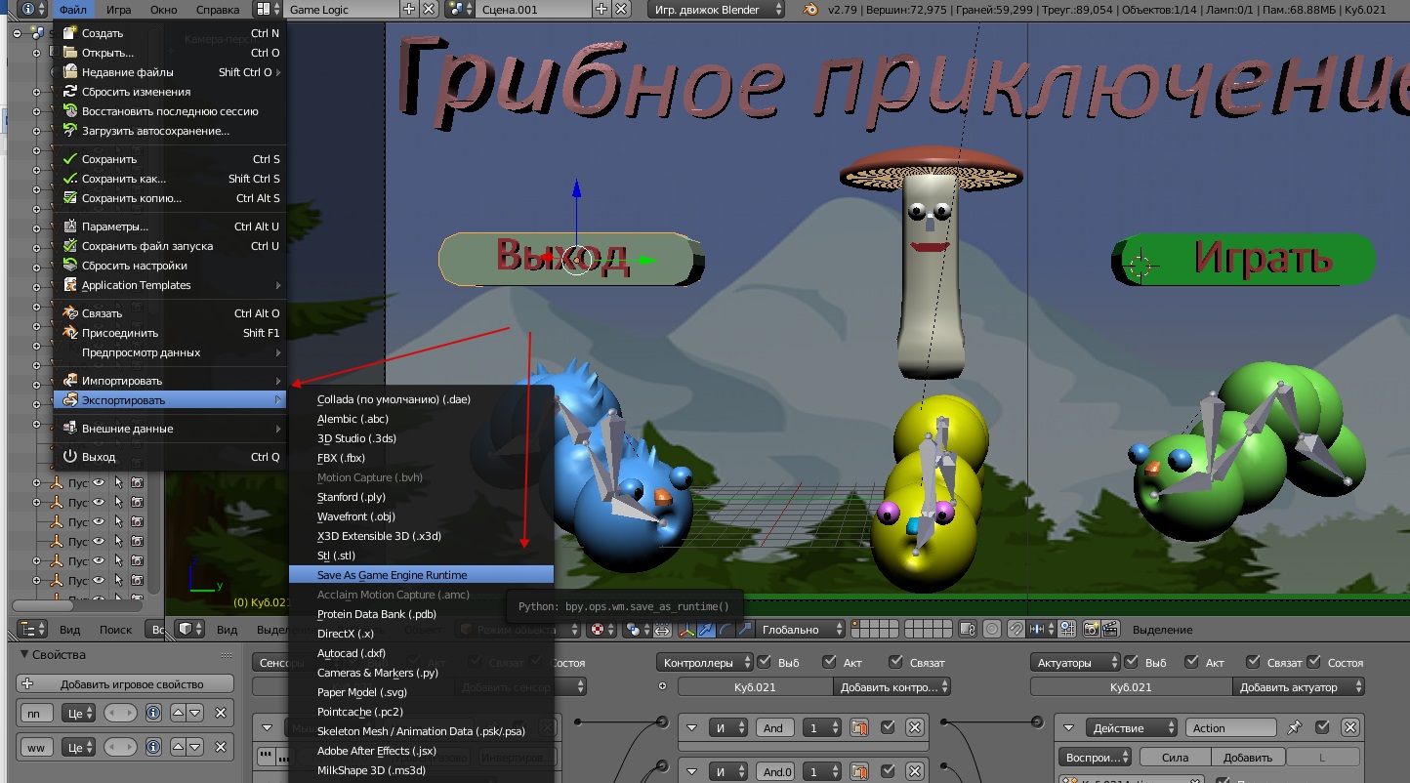Enable proportional editing circle icon
The image size is (1410, 783).
(x=992, y=630)
